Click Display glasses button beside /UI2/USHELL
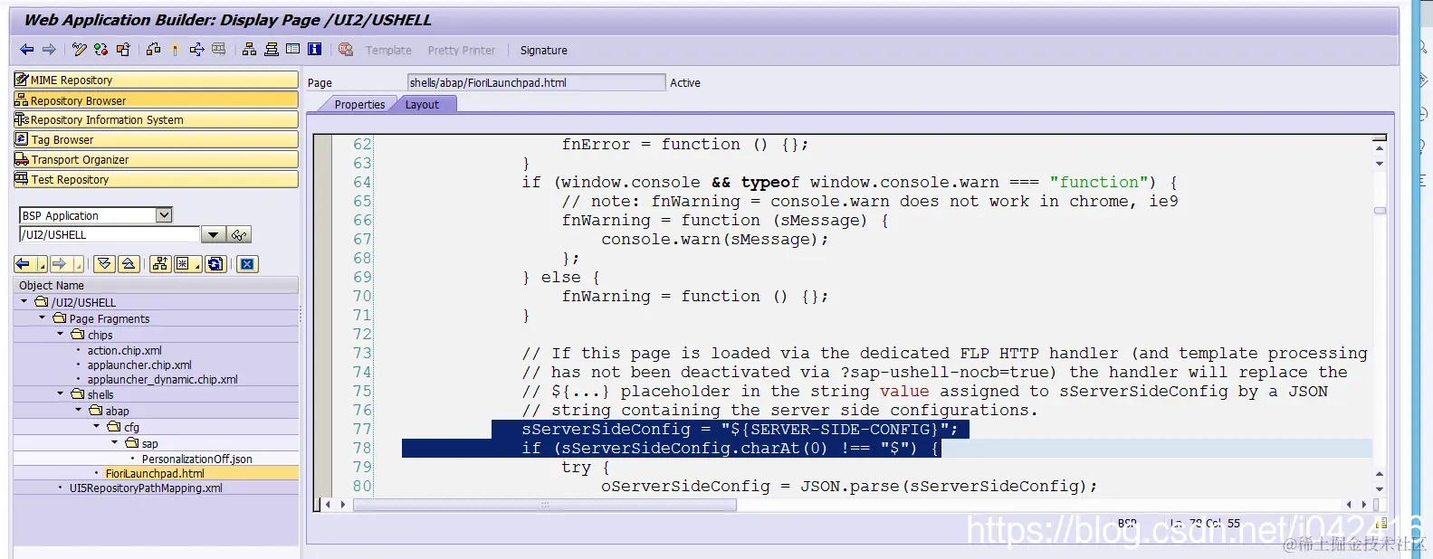 click(x=239, y=235)
